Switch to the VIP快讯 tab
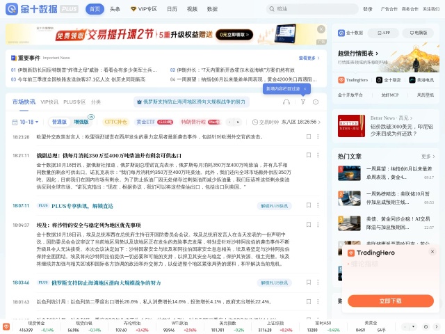Image resolution: width=445 pixels, height=334 pixels. (49, 102)
